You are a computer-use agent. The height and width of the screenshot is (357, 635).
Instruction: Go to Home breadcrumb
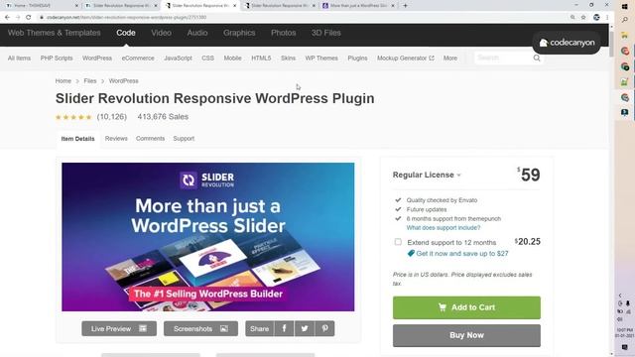(63, 81)
